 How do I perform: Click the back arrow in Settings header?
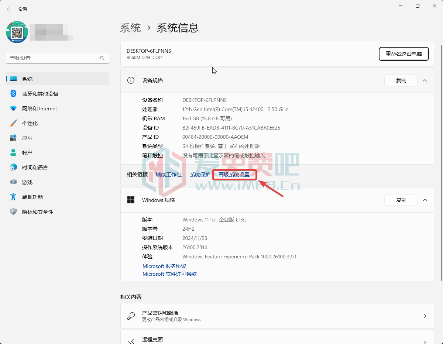(x=9, y=9)
